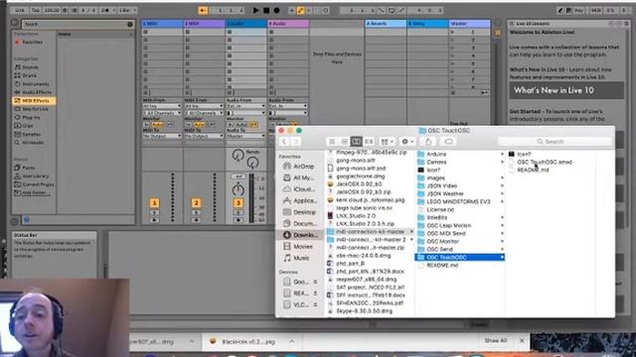
Task: Click the Finder share button
Action: click(428, 141)
